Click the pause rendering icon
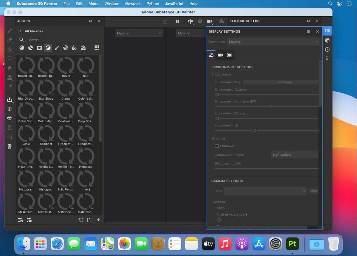The width and height of the screenshot is (357, 256). [x=177, y=21]
